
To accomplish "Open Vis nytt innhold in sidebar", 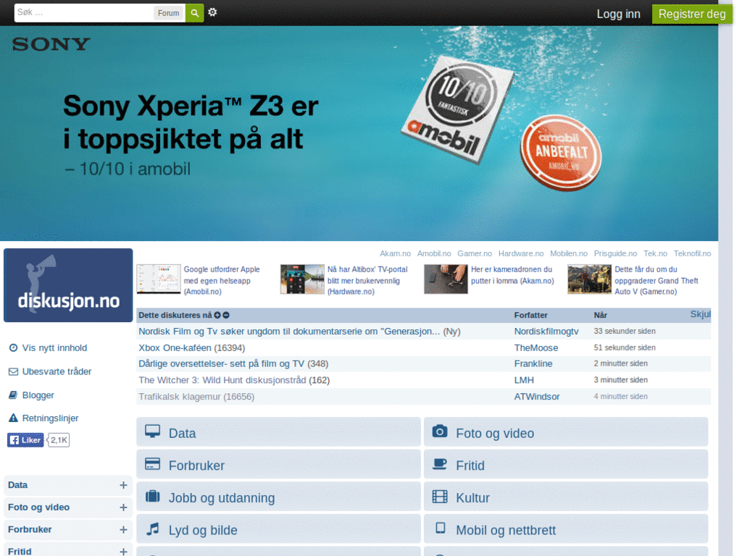I will pos(54,348).
